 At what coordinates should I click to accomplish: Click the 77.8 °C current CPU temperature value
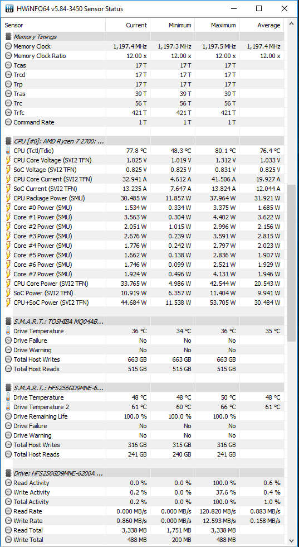point(136,151)
